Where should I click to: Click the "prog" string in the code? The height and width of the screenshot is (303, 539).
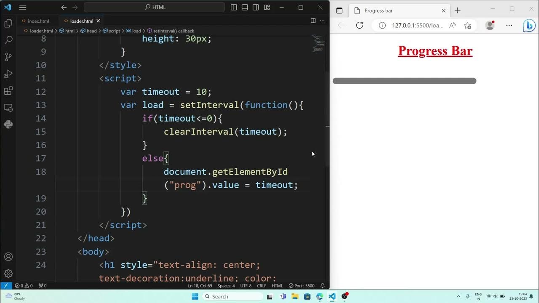click(185, 185)
